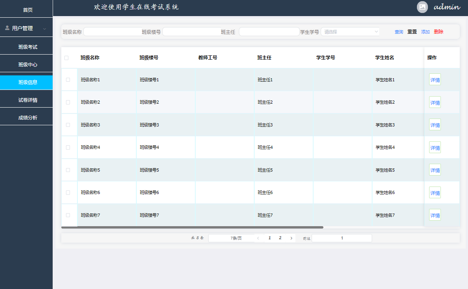Click the 班主任 column header
The image size is (468, 289).
(x=264, y=58)
